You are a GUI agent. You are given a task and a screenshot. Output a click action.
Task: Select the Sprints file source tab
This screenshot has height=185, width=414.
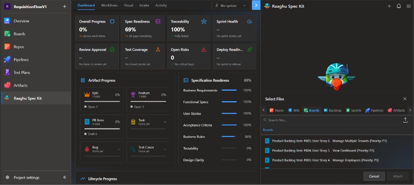pyautogui.click(x=353, y=110)
